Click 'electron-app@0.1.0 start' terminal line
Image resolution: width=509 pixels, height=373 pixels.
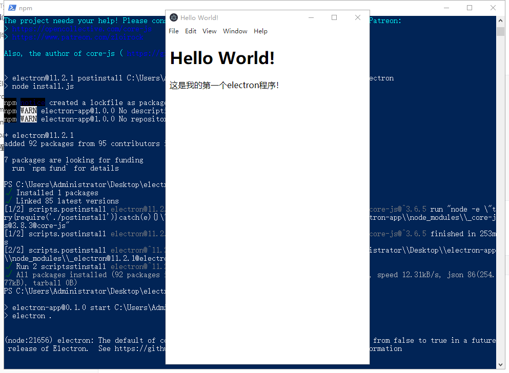tap(85, 307)
